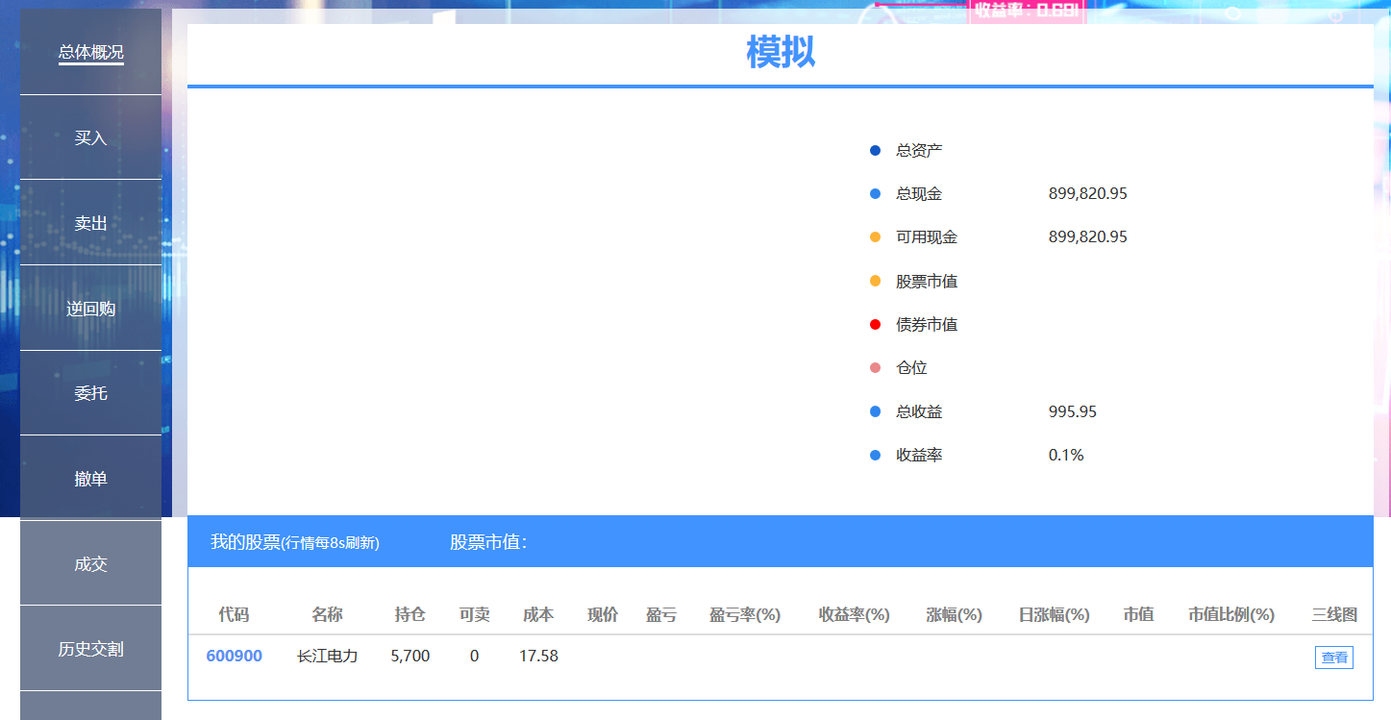Click the 模拟 page title

click(x=781, y=52)
